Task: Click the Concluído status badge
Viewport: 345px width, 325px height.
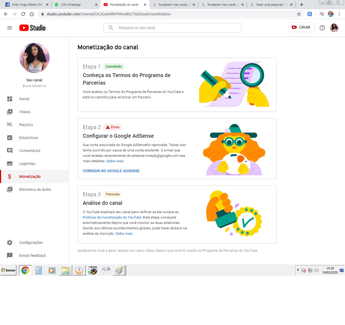Action: click(x=114, y=67)
